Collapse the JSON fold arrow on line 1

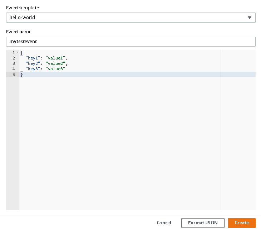(x=17, y=53)
